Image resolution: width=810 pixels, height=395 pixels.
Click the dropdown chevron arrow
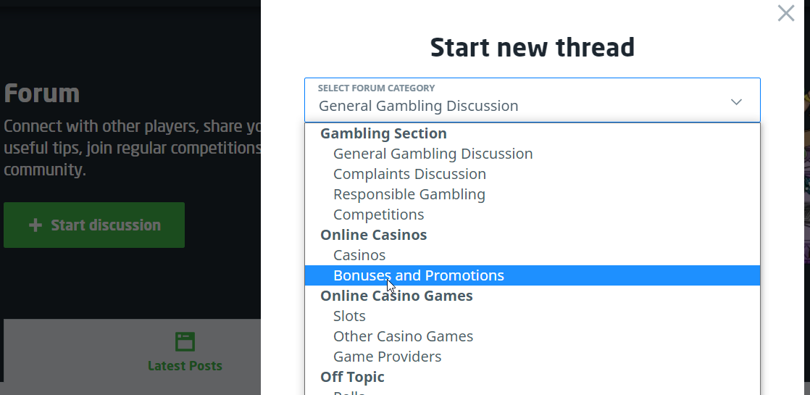(736, 102)
